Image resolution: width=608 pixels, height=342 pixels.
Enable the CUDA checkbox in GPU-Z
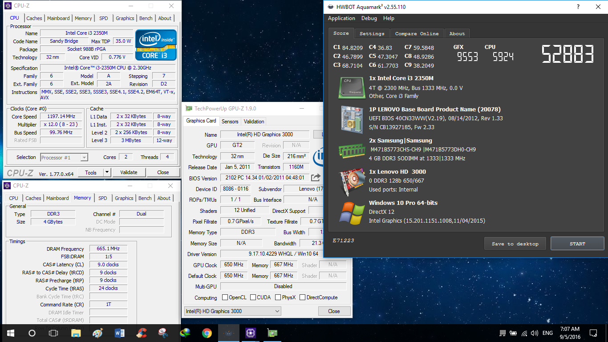click(x=253, y=297)
